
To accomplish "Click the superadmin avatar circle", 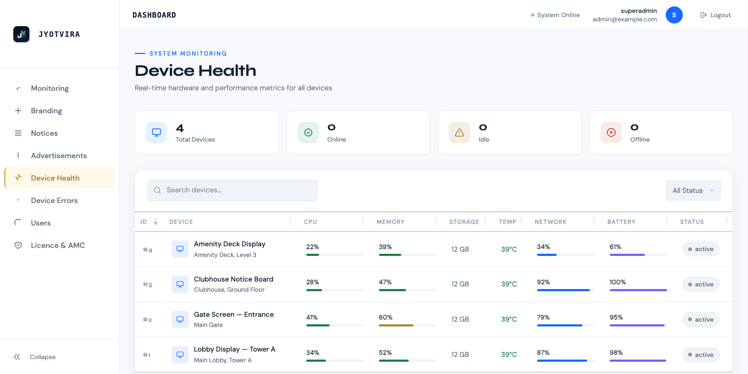I will click(x=674, y=15).
